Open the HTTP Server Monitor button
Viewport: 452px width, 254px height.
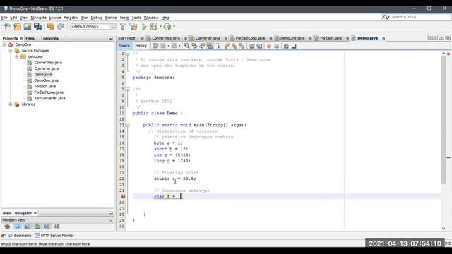click(x=54, y=236)
